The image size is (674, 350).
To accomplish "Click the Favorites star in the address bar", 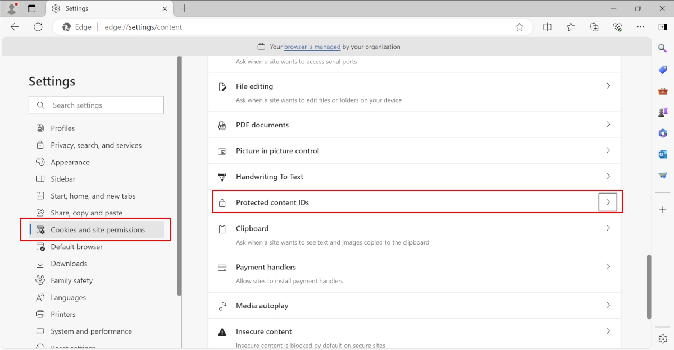I will click(520, 27).
